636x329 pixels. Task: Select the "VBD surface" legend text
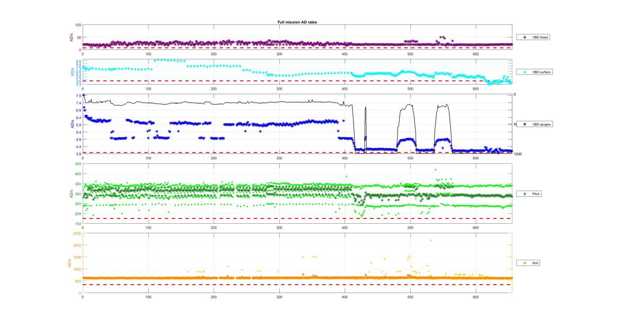pyautogui.click(x=541, y=71)
